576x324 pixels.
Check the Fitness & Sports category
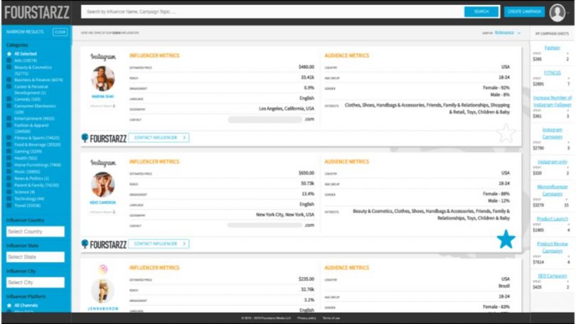coord(9,138)
